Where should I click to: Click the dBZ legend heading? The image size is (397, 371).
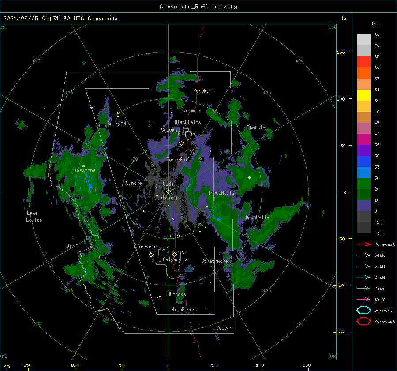[374, 24]
